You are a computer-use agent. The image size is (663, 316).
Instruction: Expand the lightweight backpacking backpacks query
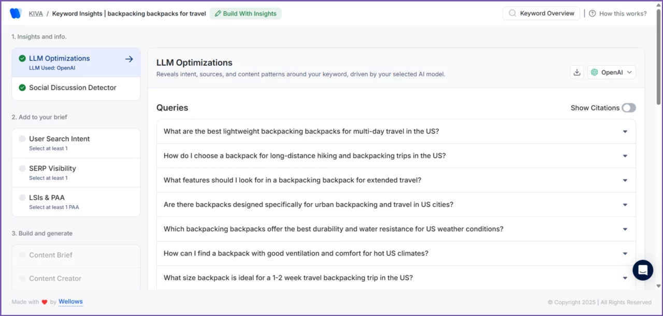coord(625,131)
